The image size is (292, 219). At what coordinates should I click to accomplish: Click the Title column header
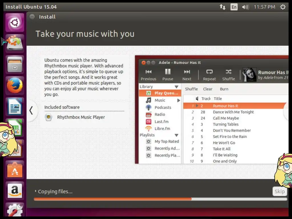[x=218, y=98]
